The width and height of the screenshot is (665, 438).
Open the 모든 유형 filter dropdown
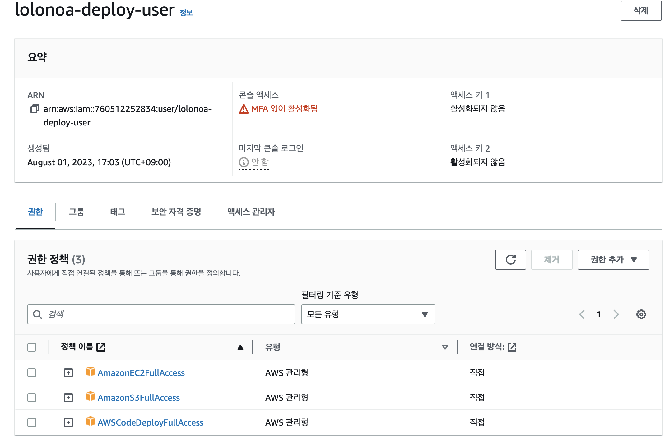click(368, 314)
